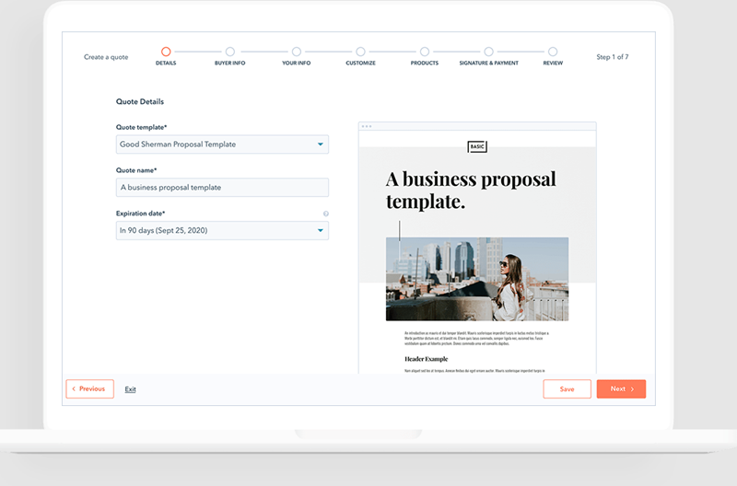
Task: Go back with the Previous button
Action: (89, 389)
